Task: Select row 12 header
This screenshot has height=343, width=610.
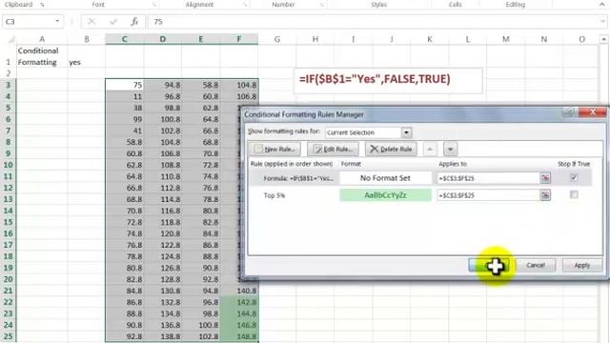Action: pyautogui.click(x=8, y=188)
